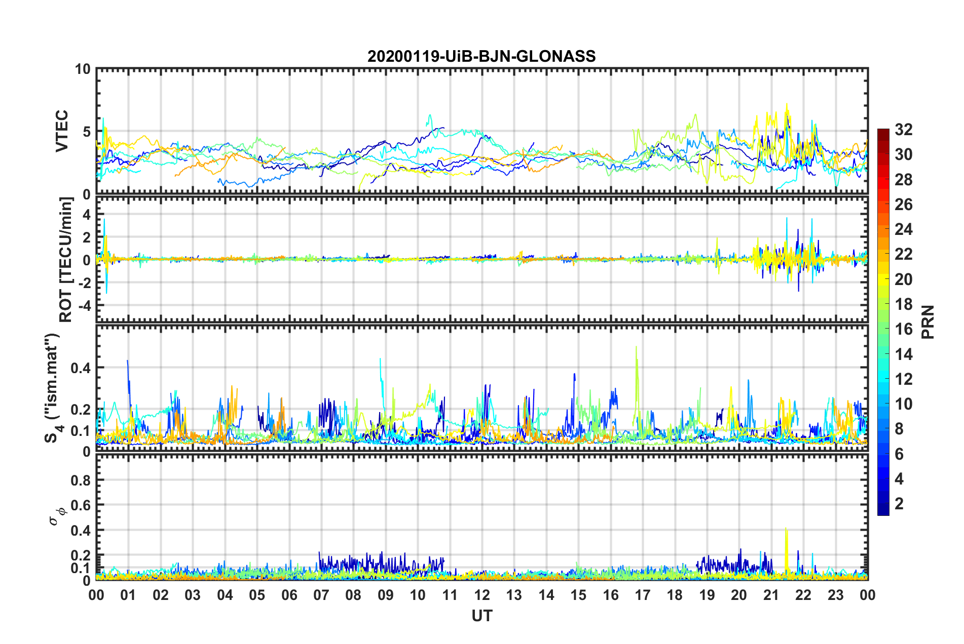Click x-axis tick label 23
964x644 pixels.
[x=835, y=595]
